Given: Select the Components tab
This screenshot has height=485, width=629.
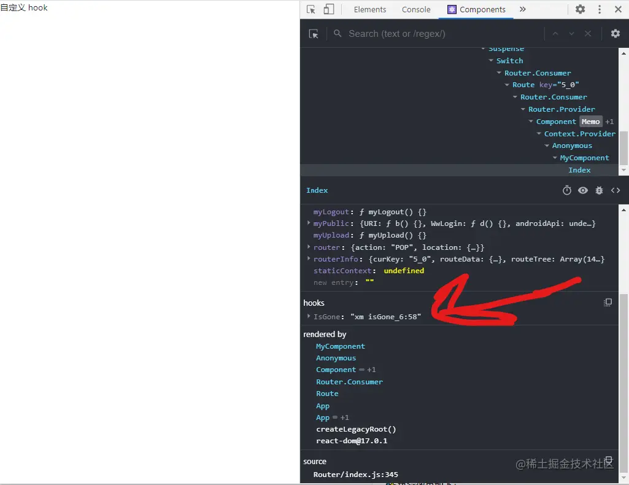Looking at the screenshot, I should 476,9.
